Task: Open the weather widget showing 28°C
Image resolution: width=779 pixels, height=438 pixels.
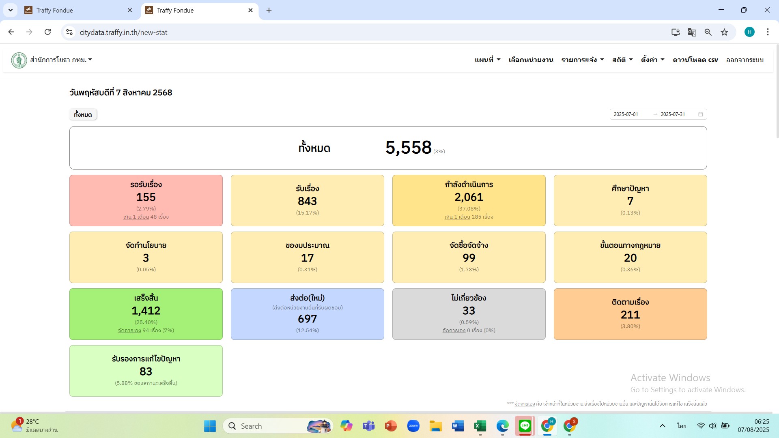Action: click(34, 426)
